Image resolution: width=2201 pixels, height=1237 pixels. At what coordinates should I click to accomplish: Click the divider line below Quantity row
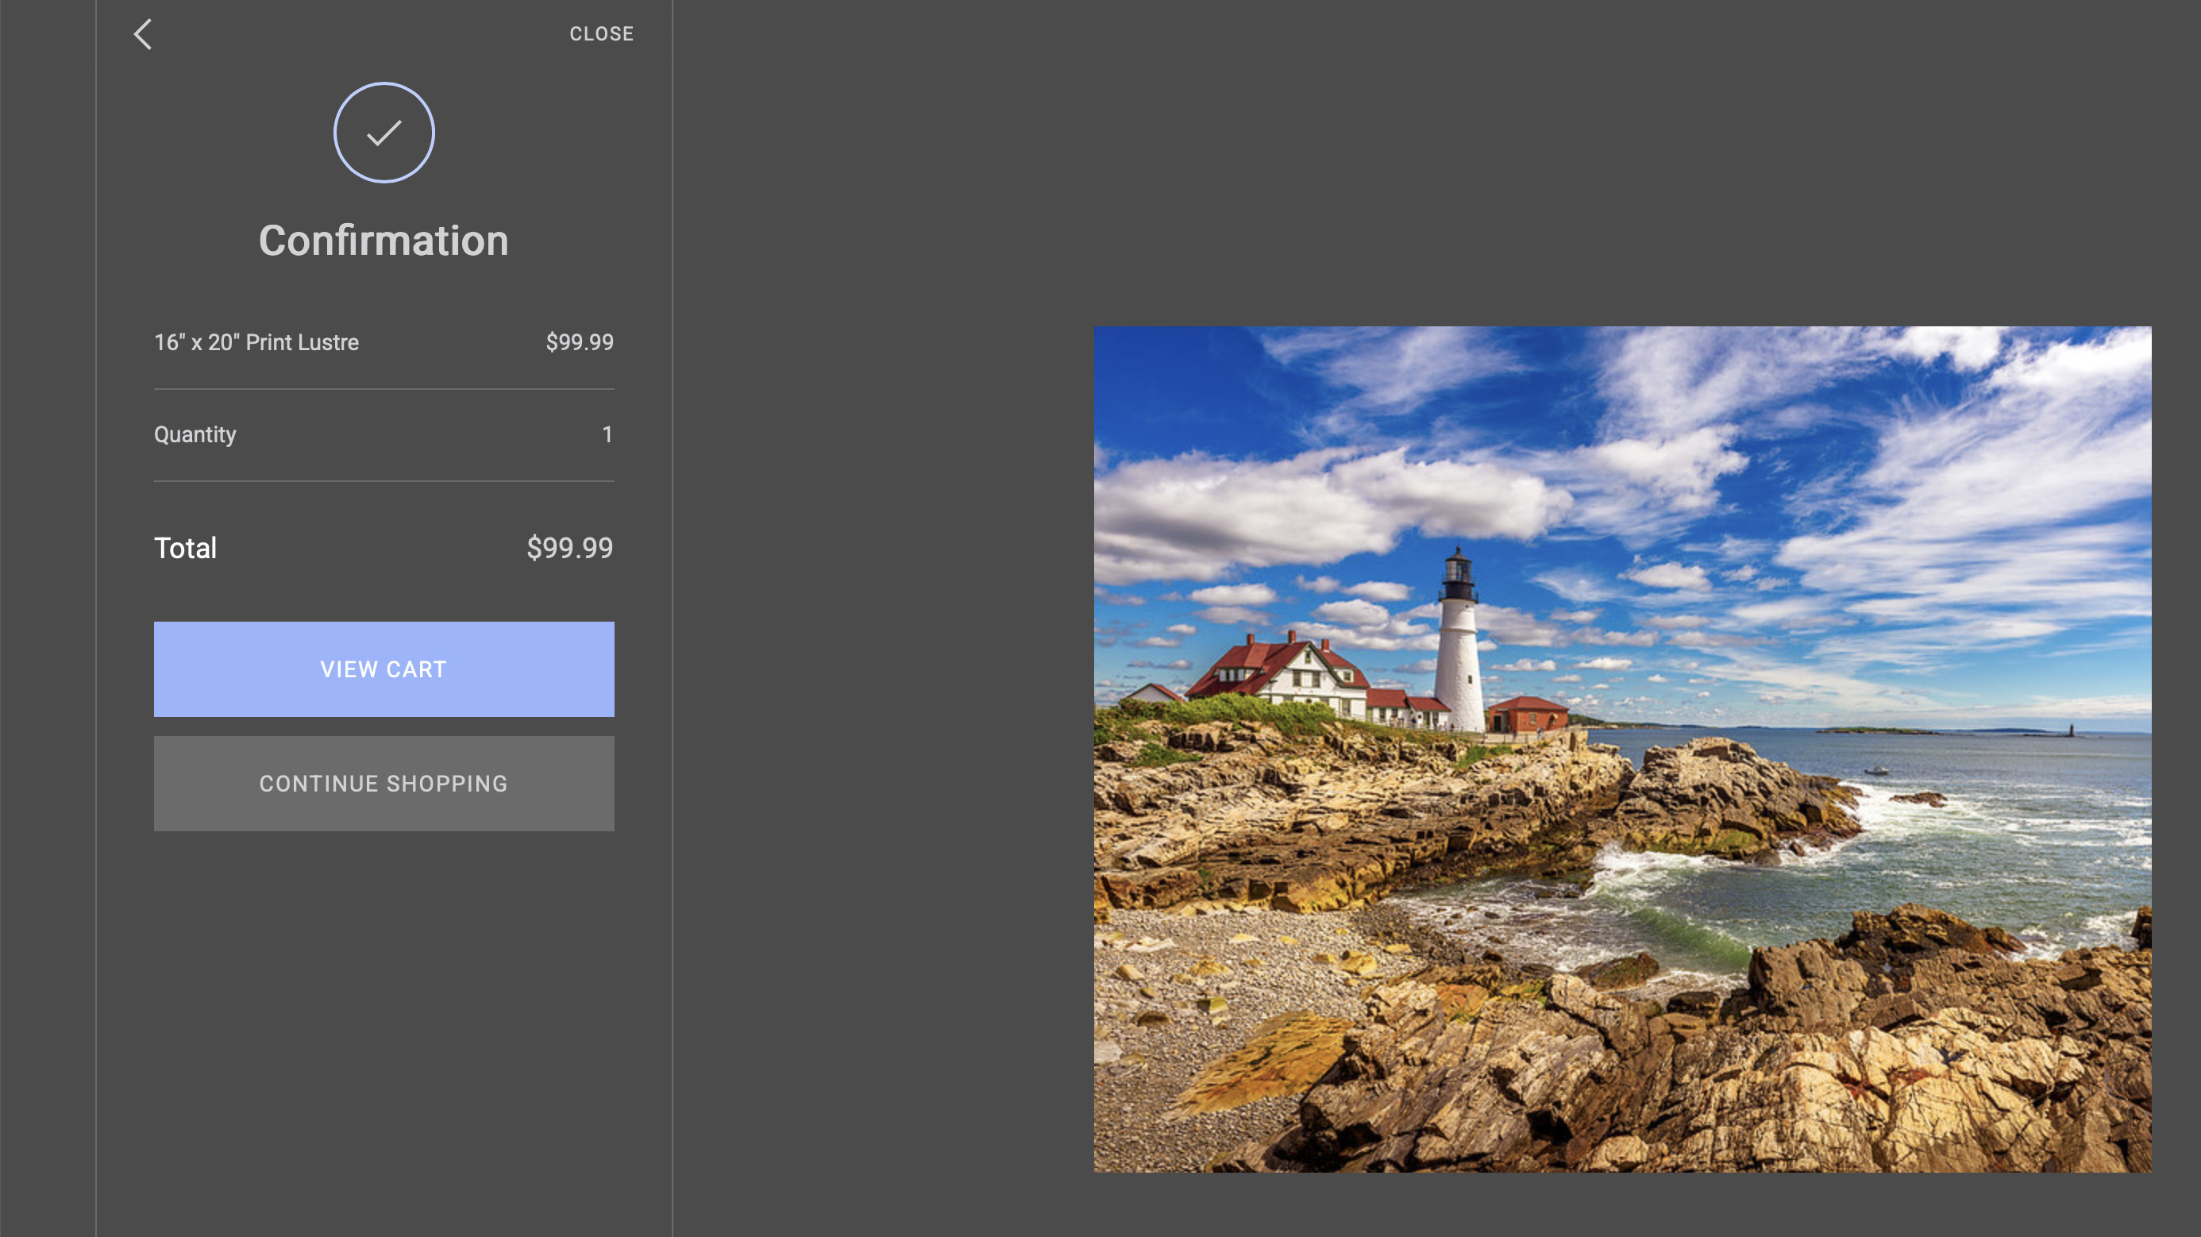(x=384, y=481)
